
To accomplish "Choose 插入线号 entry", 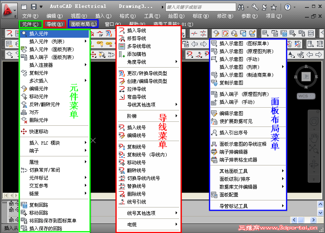I will (148, 127).
